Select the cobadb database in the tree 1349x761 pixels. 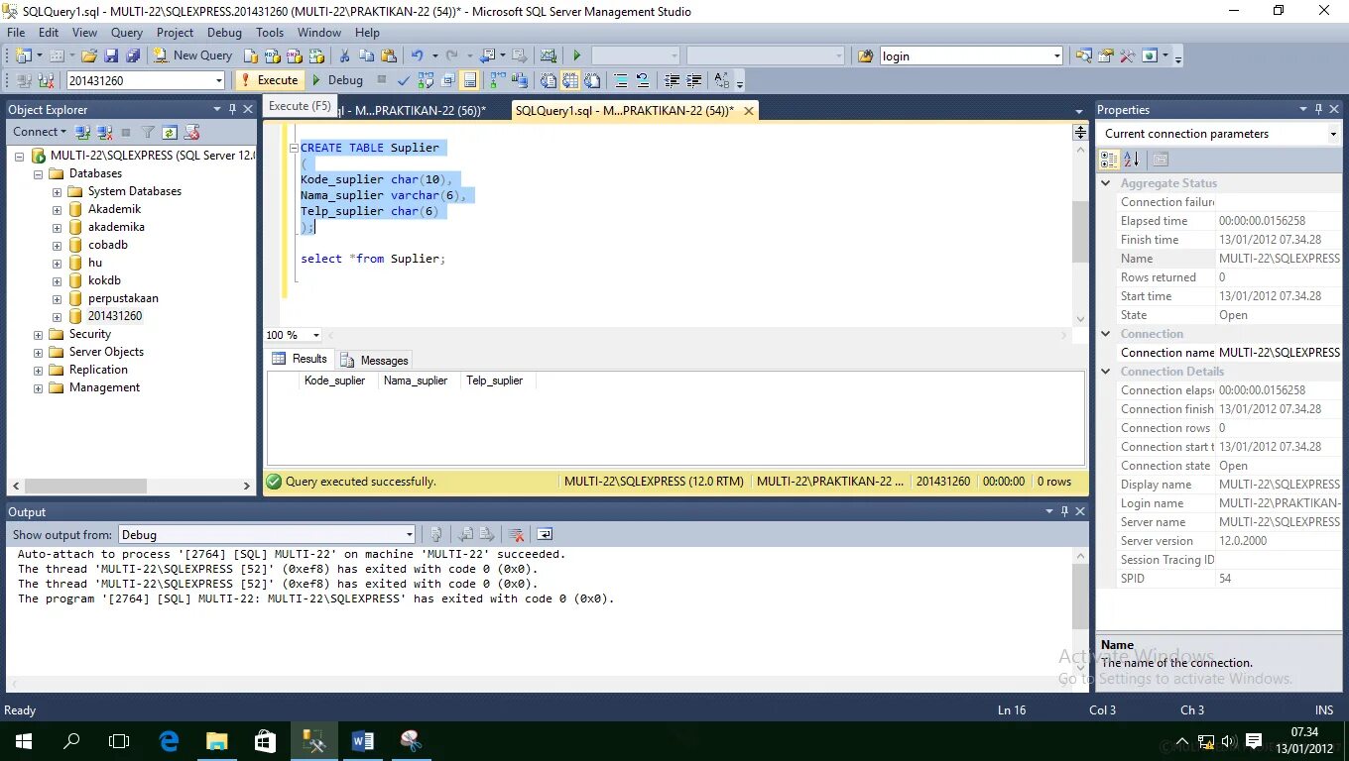tap(108, 245)
